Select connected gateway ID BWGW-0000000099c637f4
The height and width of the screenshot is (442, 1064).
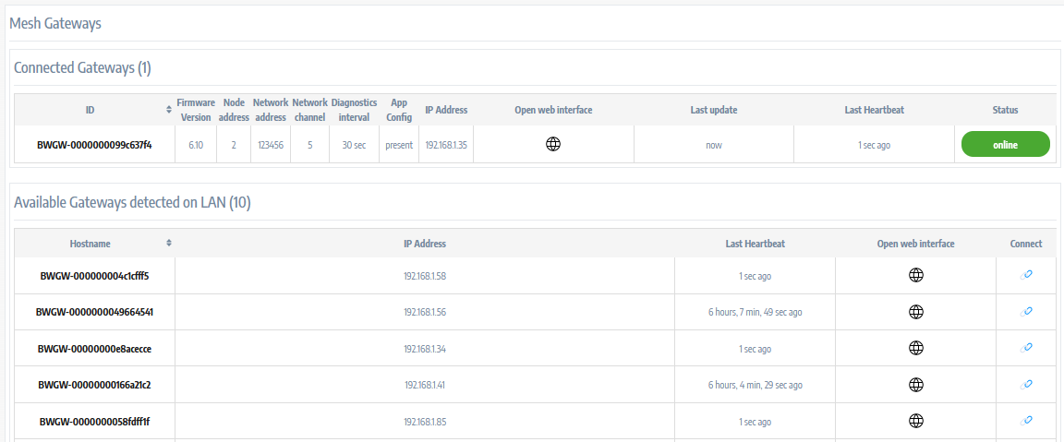click(x=94, y=146)
